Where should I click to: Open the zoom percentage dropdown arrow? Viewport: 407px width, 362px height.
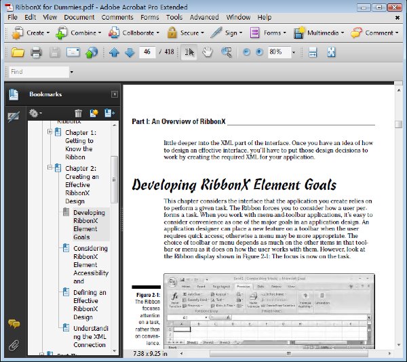[x=294, y=53]
